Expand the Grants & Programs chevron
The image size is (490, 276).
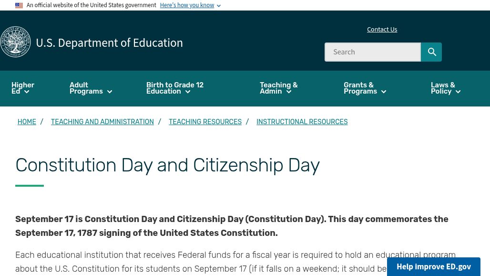(384, 92)
